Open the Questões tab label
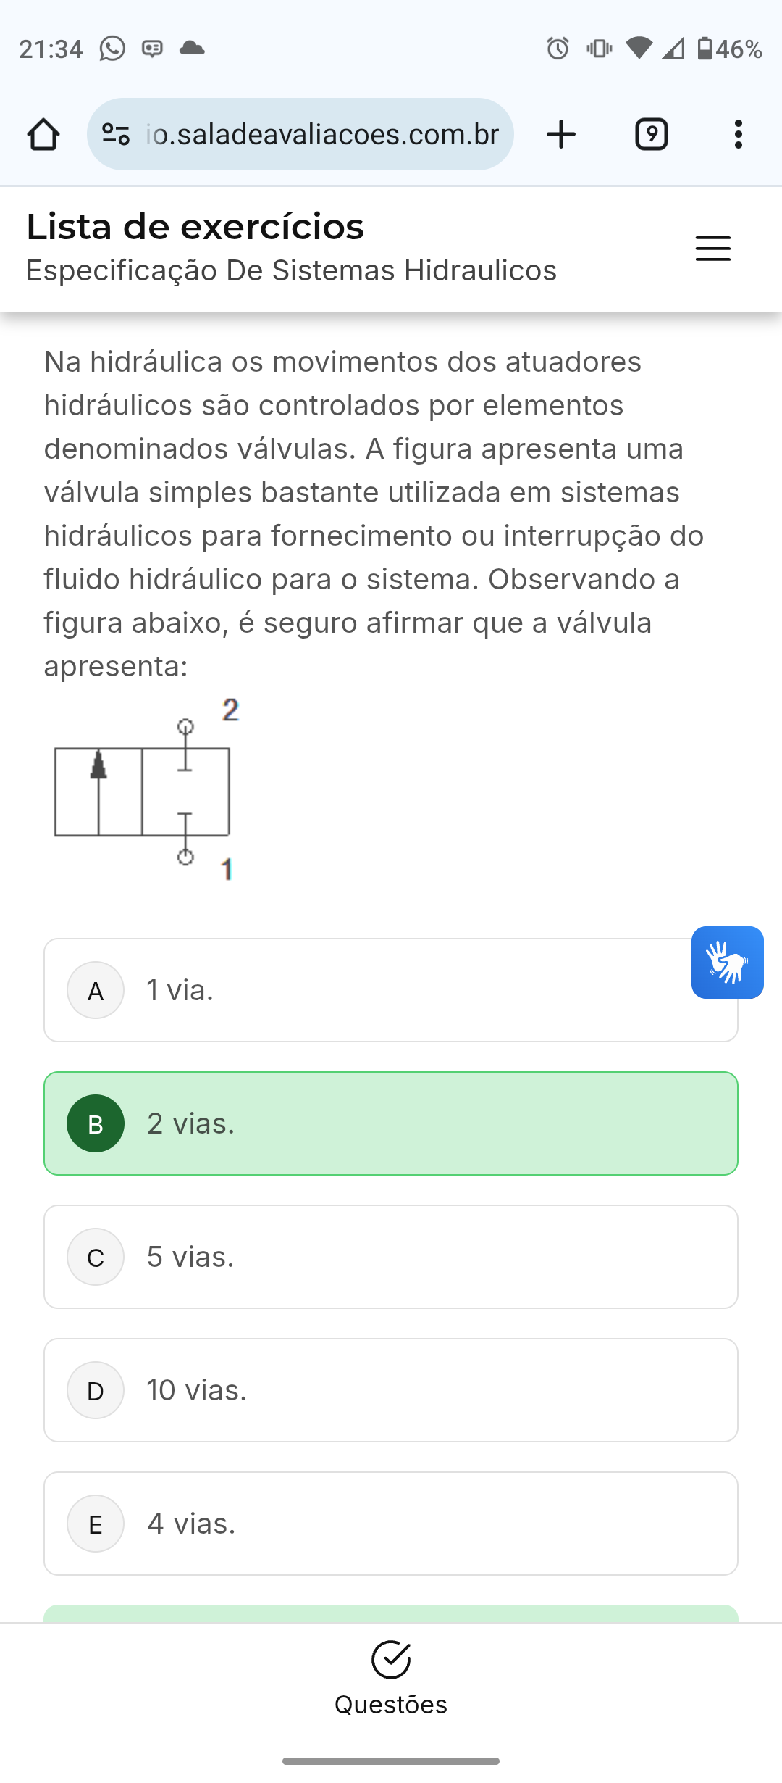Screen dimensions: 782x1783 pyautogui.click(x=391, y=1704)
